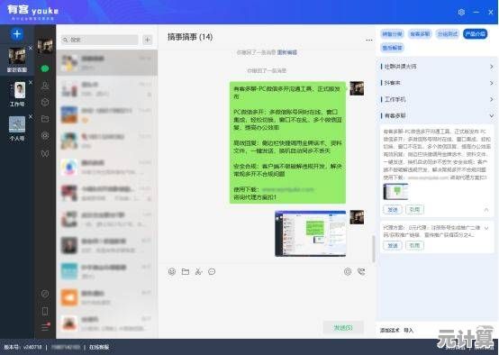Click 引用 on the 代理方案 card

coord(414,245)
